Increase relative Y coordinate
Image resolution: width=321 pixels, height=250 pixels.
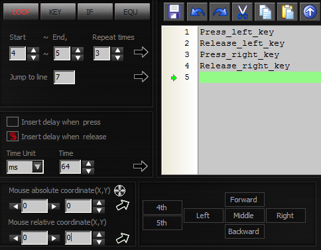coord(99,235)
